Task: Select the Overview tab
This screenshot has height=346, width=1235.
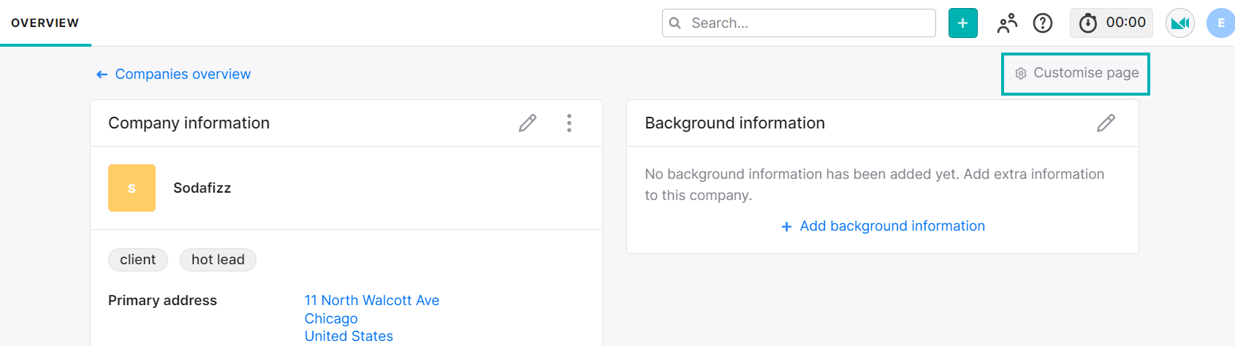Action: 45,23
